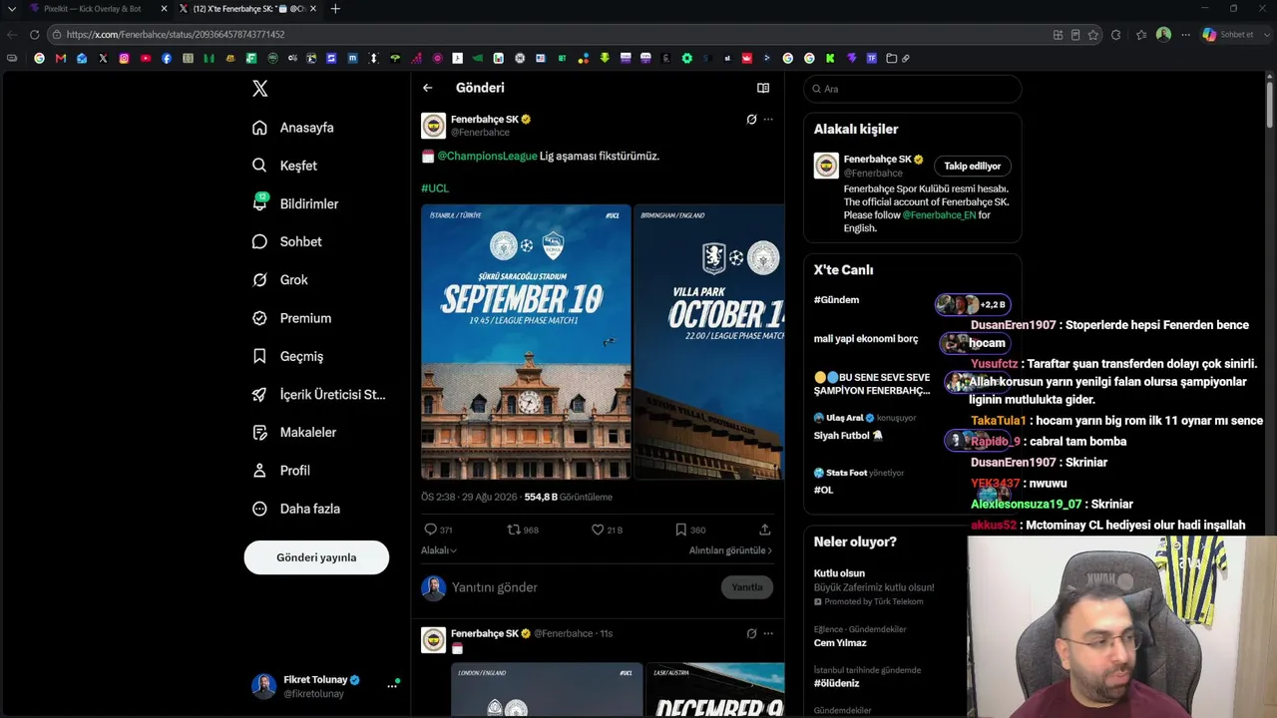This screenshot has height=718, width=1277.
Task: Open the more options dots on the top post
Action: [x=768, y=120]
